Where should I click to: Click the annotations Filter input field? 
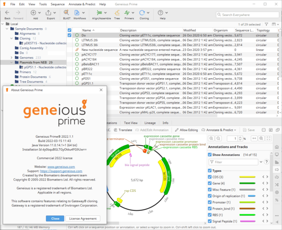(x=234, y=162)
